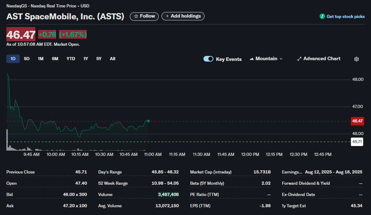Screen dimensions: 371x215
Task: Click the Beta (5Y Monthly) label
Action: point(207,183)
